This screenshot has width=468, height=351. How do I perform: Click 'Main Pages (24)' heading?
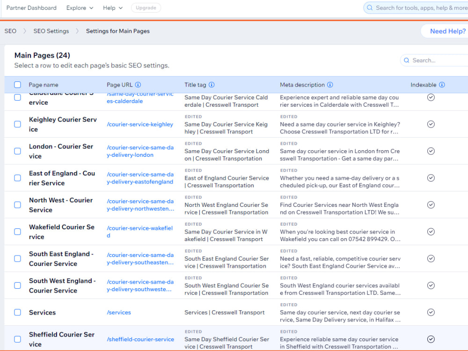click(x=43, y=55)
